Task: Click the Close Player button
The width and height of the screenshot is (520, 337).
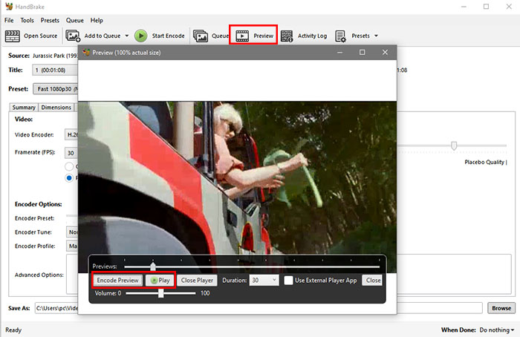Action: [197, 281]
